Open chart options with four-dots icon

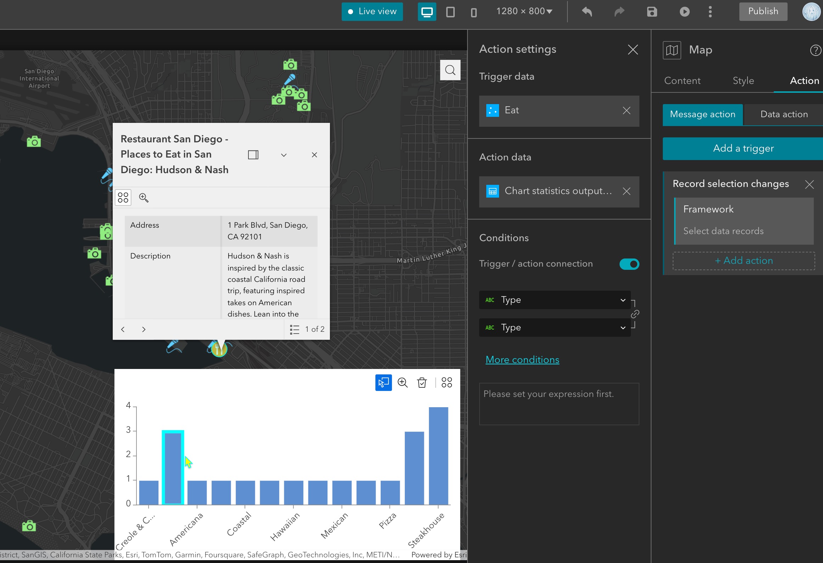tap(447, 383)
